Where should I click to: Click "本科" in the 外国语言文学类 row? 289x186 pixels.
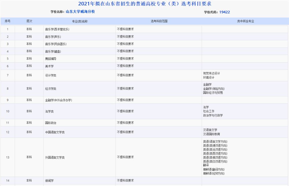tap(29, 157)
